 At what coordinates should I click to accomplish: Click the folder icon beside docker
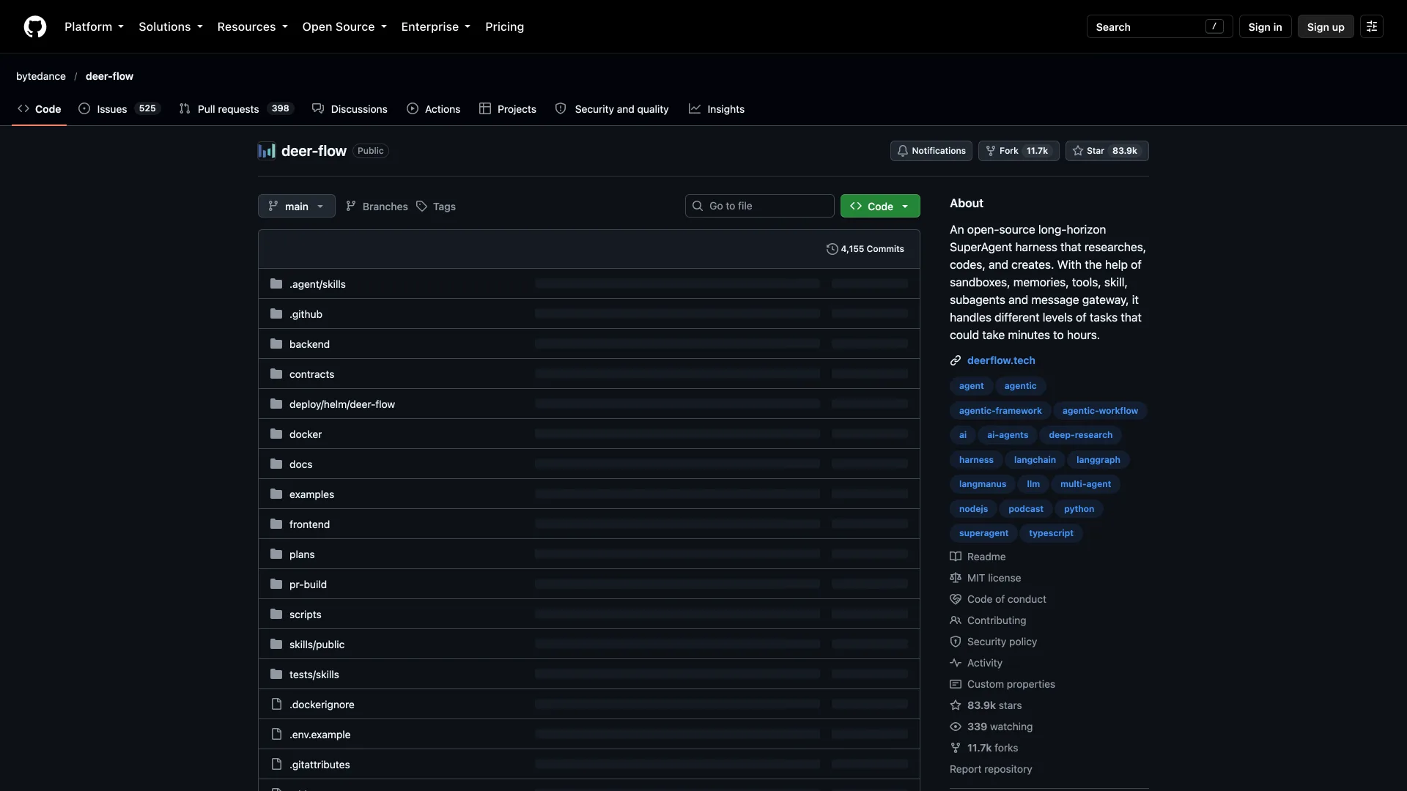coord(276,434)
